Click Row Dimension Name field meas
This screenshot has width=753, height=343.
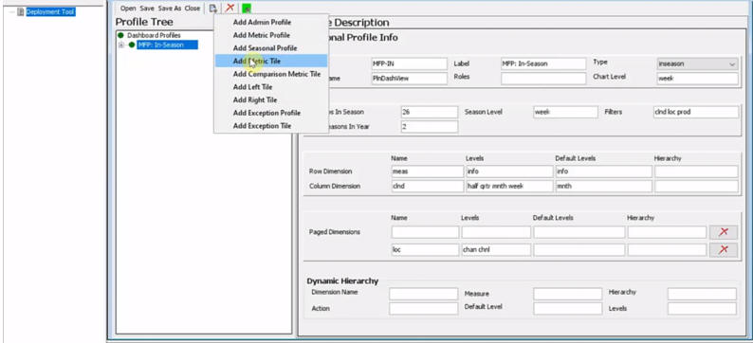(x=428, y=171)
